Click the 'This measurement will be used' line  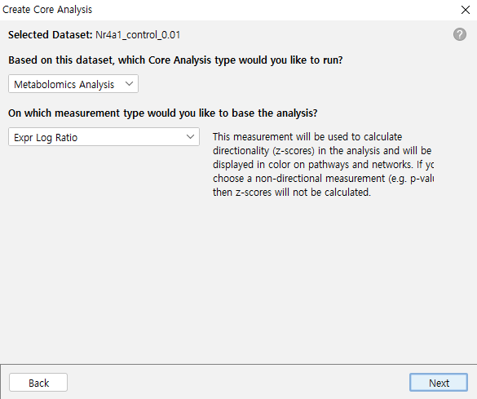click(x=307, y=136)
